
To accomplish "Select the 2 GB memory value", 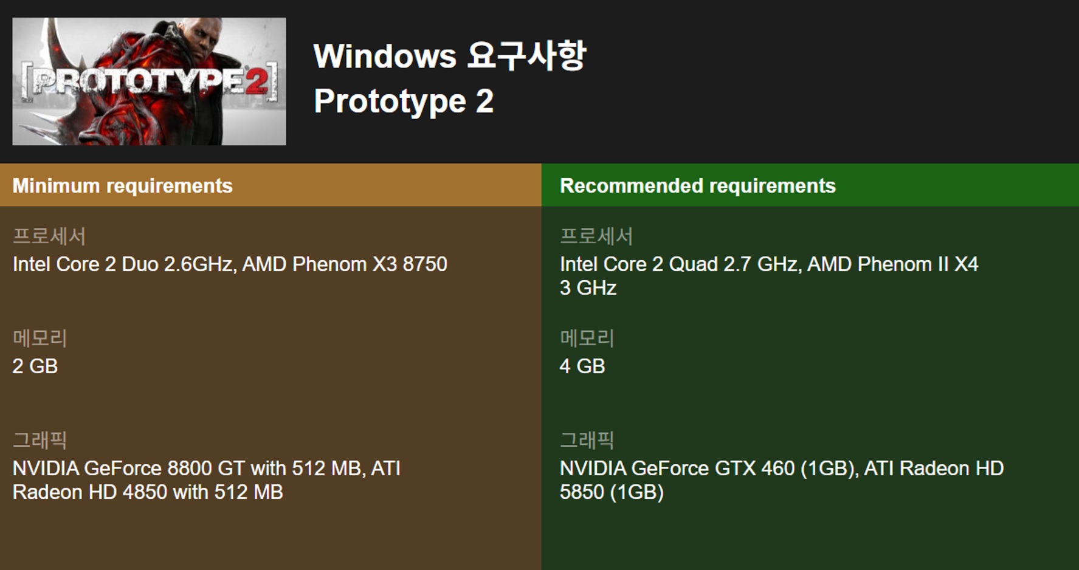I will (x=35, y=366).
